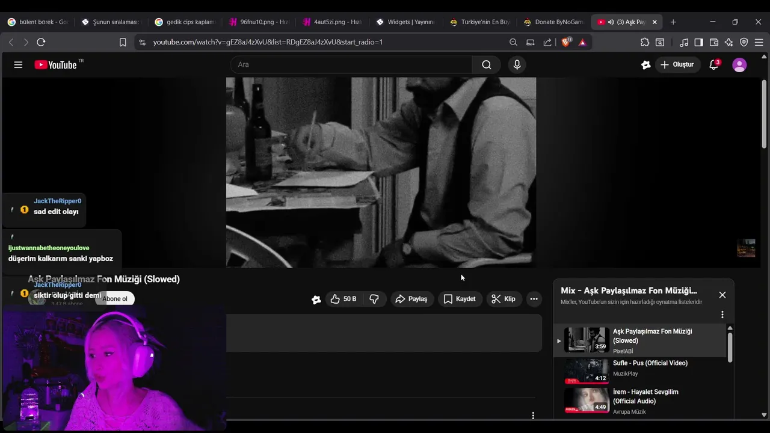Go forward in browser history

coord(26,42)
